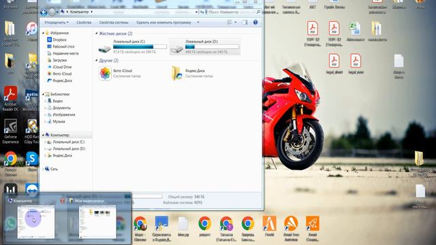Collapse the Избранное section in navigation

coord(43,33)
